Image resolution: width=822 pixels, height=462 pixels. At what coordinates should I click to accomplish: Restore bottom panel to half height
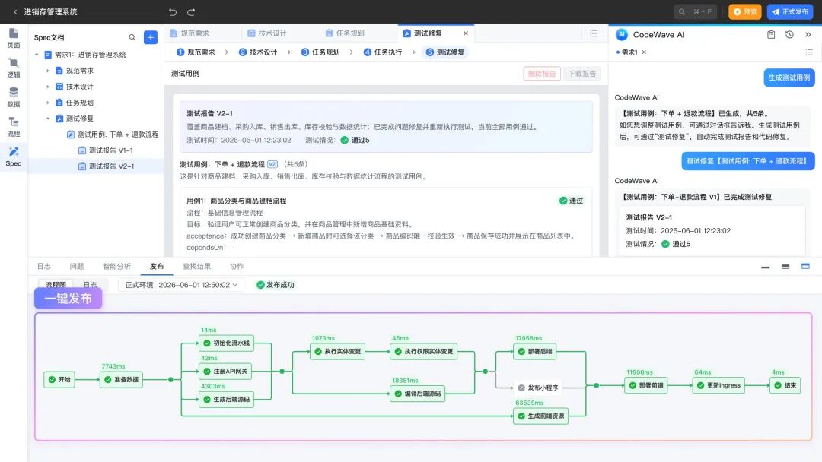pyautogui.click(x=785, y=267)
